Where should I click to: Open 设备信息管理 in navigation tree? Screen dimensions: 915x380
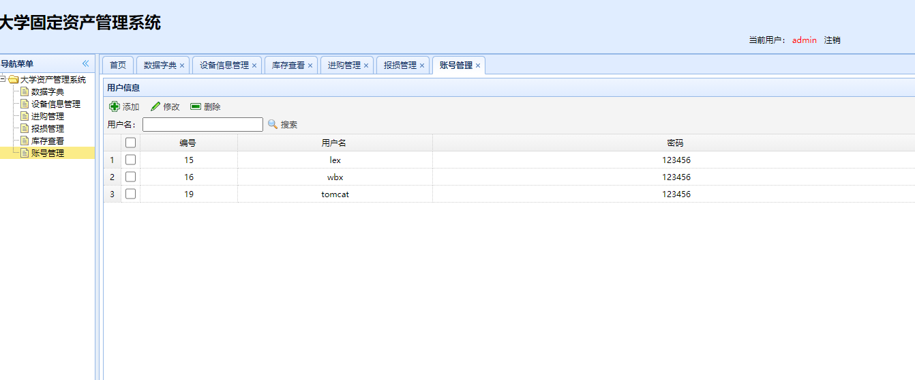click(56, 104)
